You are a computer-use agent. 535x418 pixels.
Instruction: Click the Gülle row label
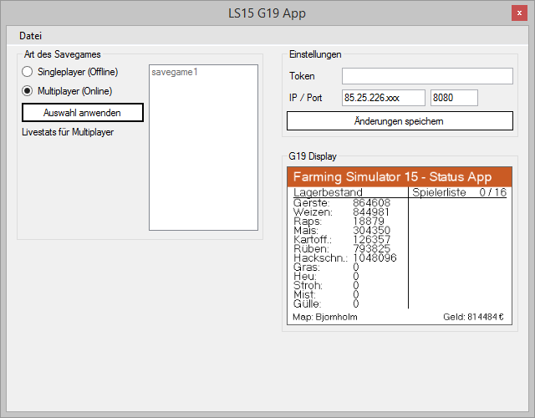307,304
